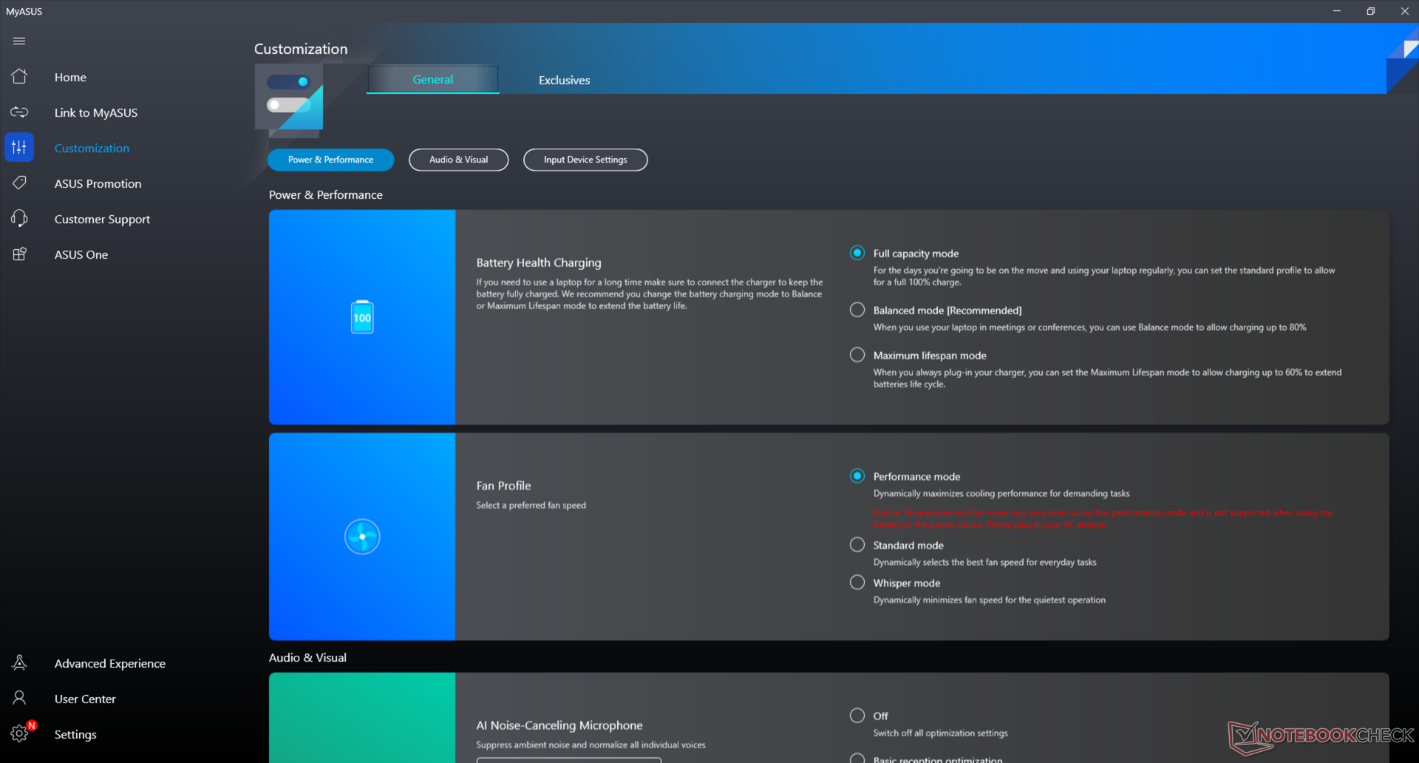This screenshot has height=763, width=1419.
Task: Click the Customer Support headset icon
Action: (x=19, y=218)
